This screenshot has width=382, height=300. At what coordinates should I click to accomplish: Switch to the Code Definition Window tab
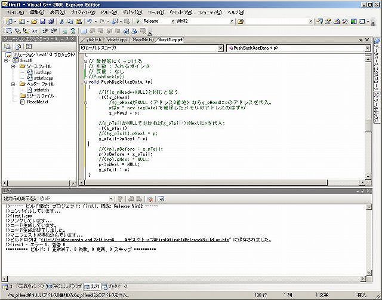(x=24, y=286)
